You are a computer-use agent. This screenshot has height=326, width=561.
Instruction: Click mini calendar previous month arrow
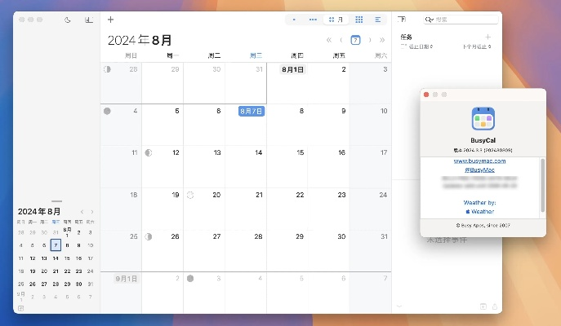click(x=82, y=212)
